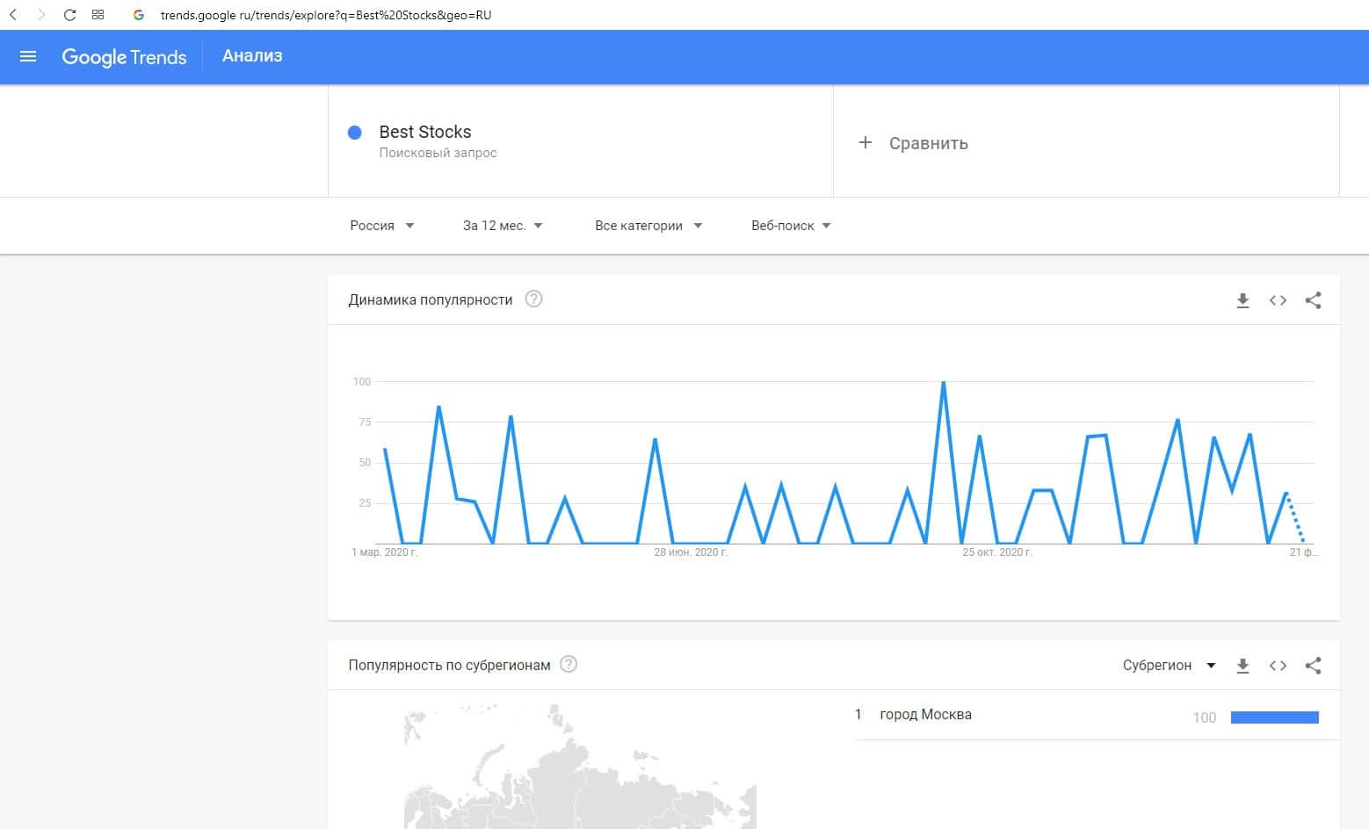The width and height of the screenshot is (1369, 829).
Task: Click the Популярность по субрегионам heading
Action: coord(449,665)
